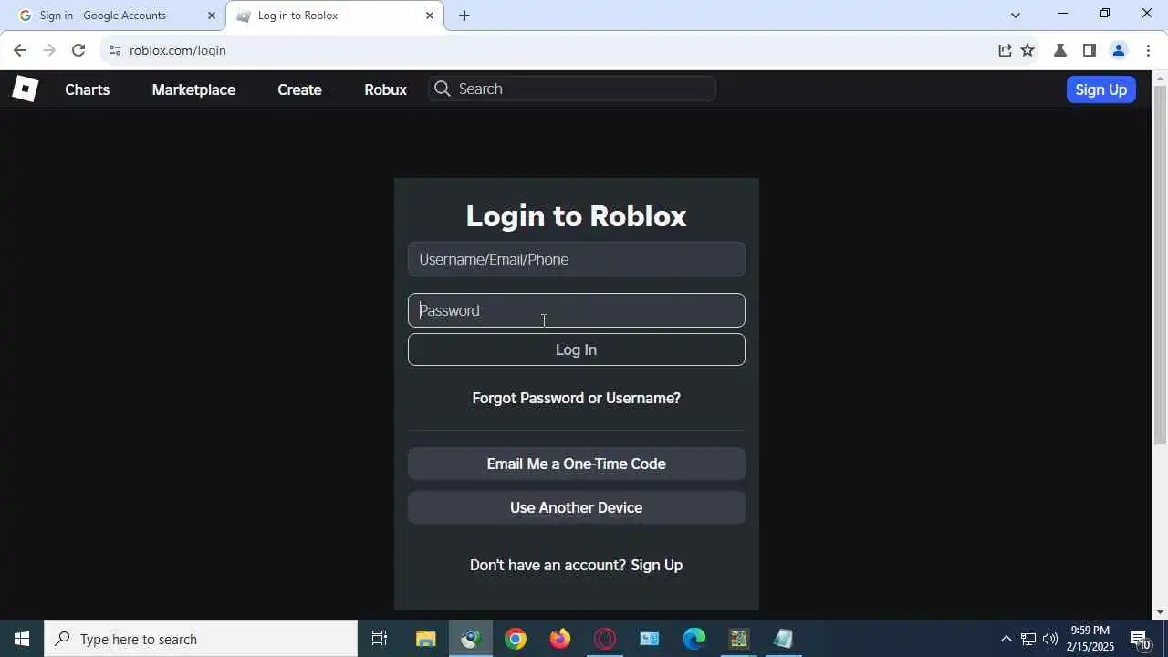Image resolution: width=1168 pixels, height=657 pixels.
Task: Launch Microsoft Edge from taskbar
Action: (x=694, y=639)
